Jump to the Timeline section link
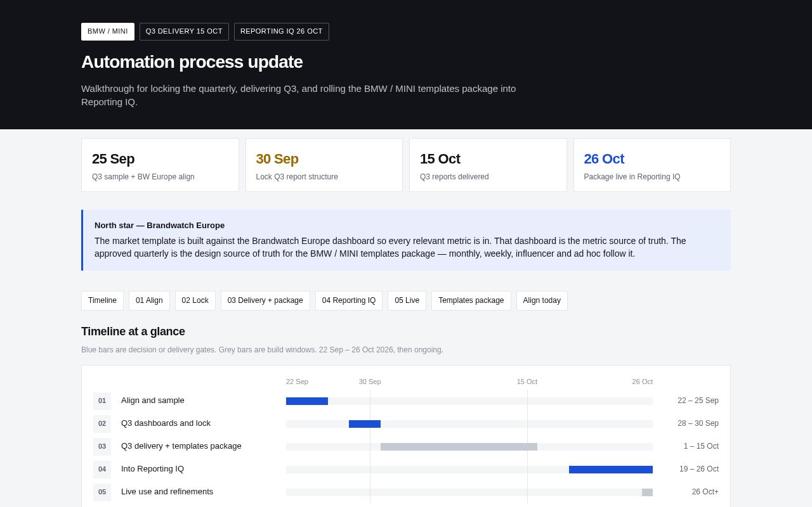This screenshot has height=507, width=812. (102, 300)
